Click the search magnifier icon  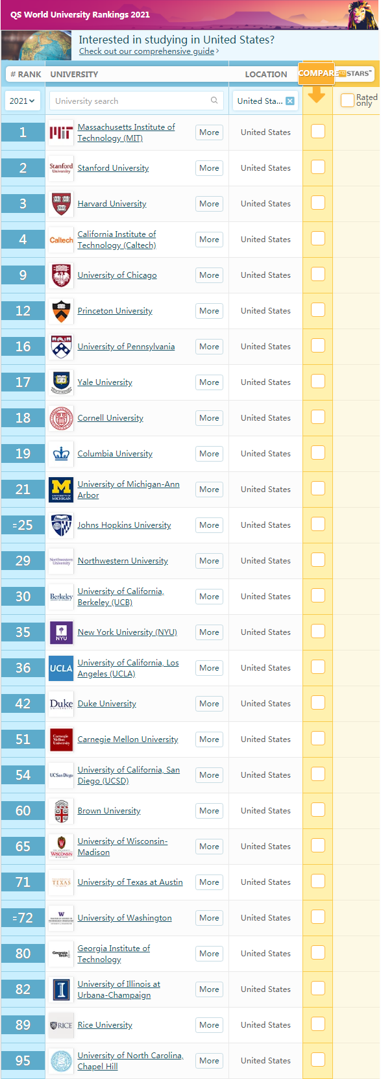[x=214, y=101]
